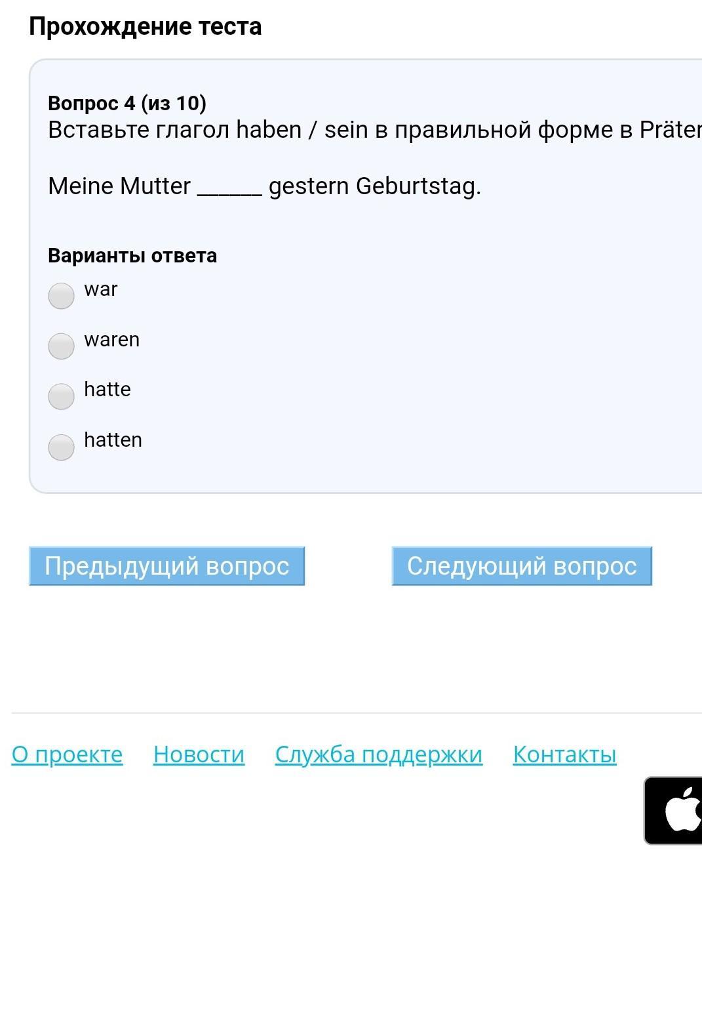Click the "hatte" answer label text
This screenshot has width=702, height=1026.
click(x=107, y=390)
